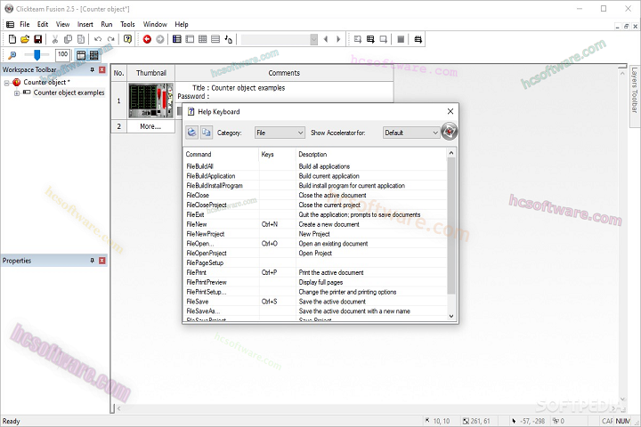
Task: Click the Run Project icon
Action: point(358,39)
